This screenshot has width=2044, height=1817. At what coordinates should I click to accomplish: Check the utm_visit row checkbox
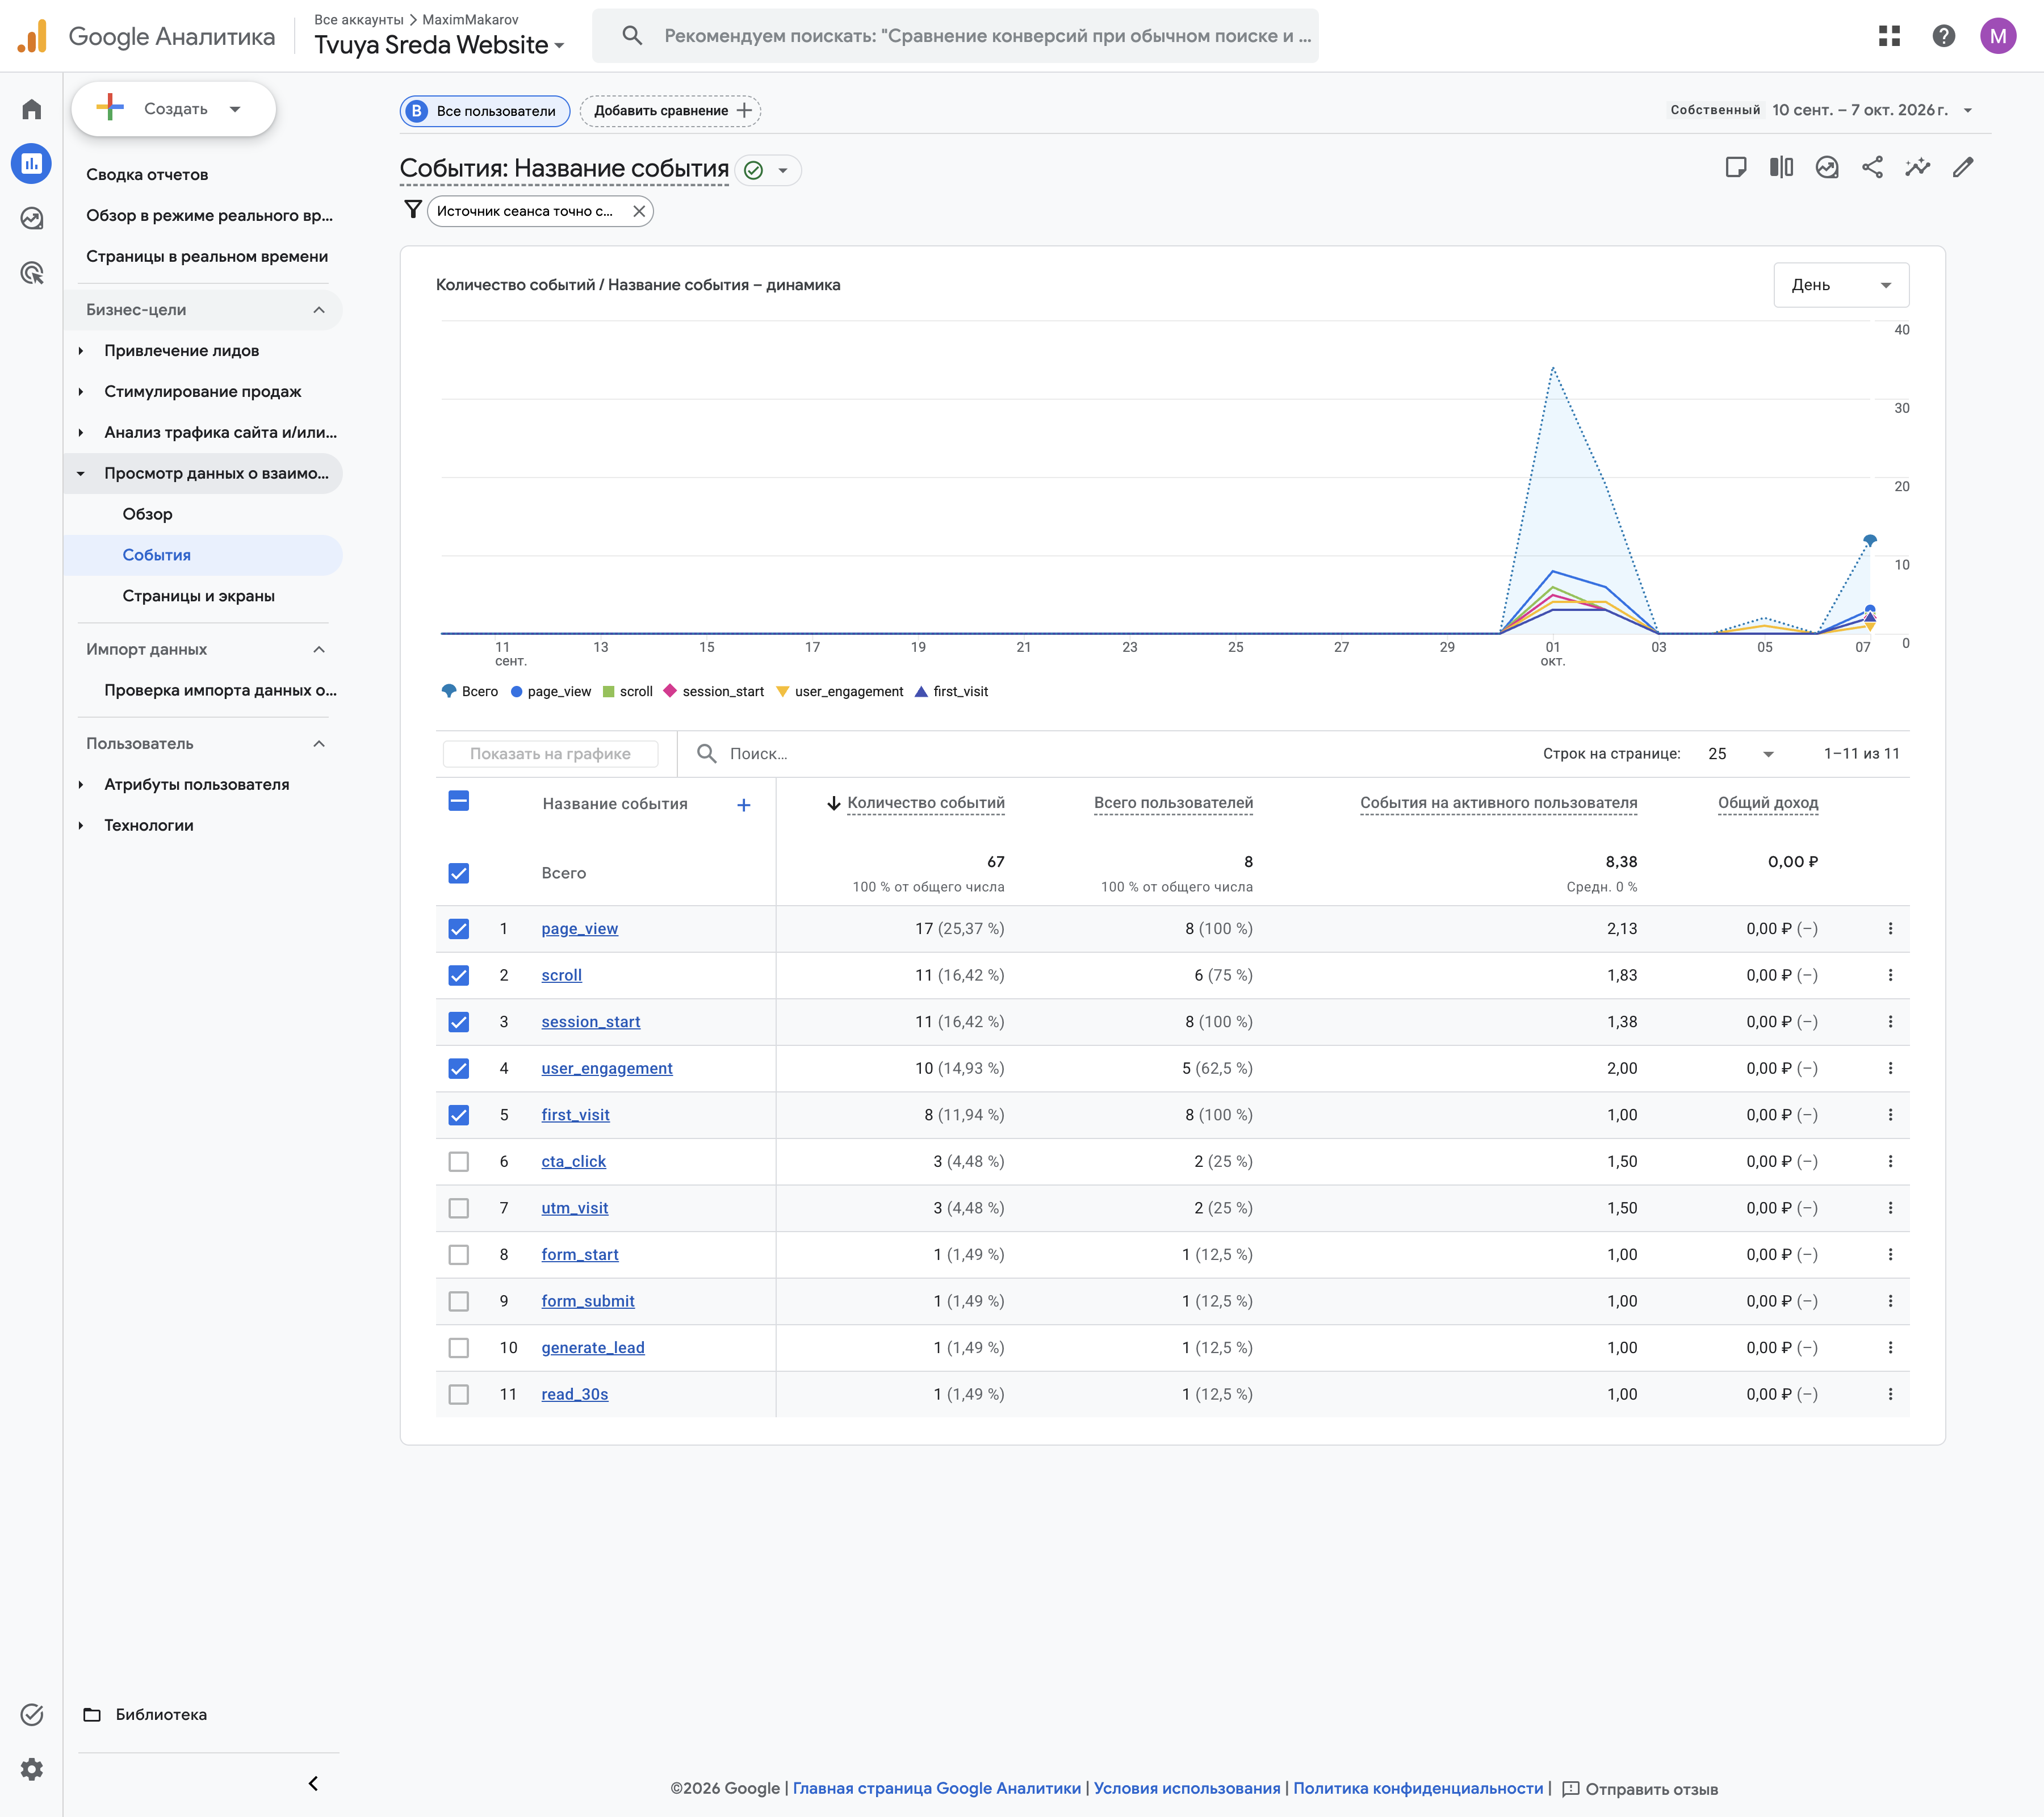459,1208
